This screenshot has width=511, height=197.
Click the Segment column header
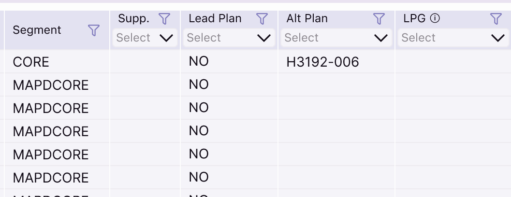pos(37,30)
